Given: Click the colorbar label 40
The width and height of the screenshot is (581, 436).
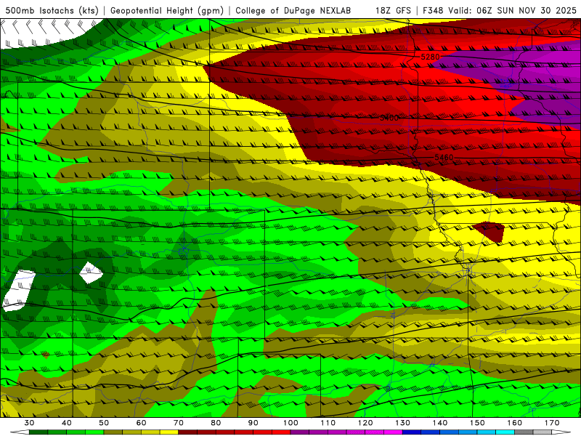Looking at the screenshot, I should pos(67,423).
